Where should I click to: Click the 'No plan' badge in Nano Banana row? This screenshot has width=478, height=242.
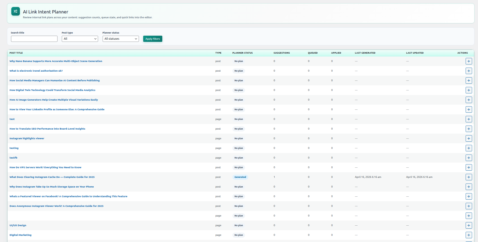(x=239, y=61)
